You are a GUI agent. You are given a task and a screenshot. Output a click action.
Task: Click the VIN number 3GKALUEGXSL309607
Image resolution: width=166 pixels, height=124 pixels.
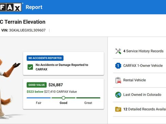coord(27,30)
